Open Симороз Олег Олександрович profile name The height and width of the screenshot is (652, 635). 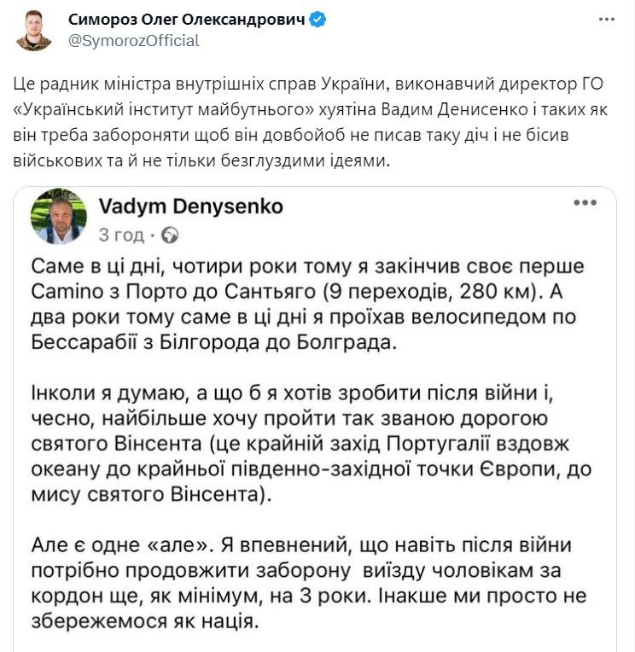[x=186, y=20]
